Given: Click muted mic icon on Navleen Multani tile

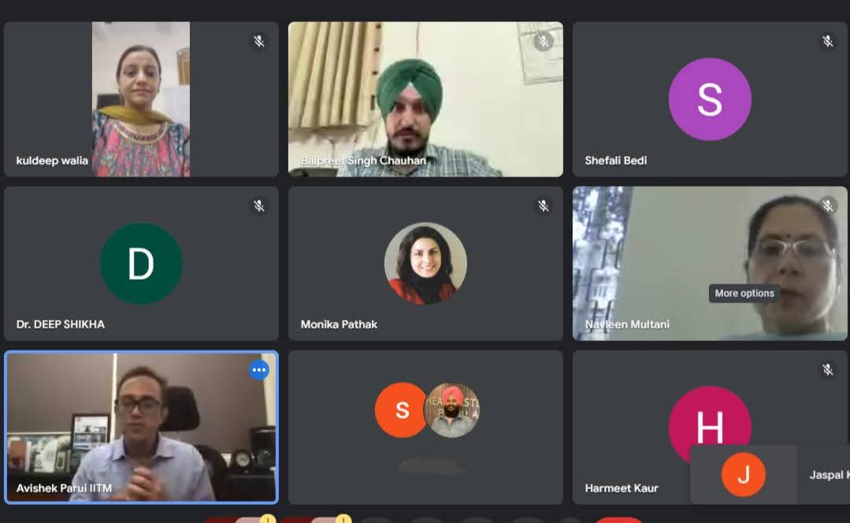Looking at the screenshot, I should (x=827, y=206).
